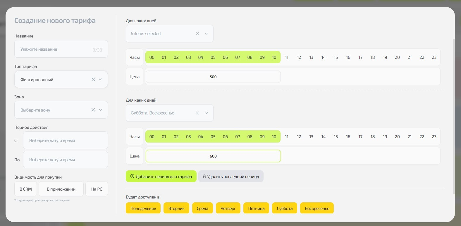
Task: Clear the '5 items selected' days with X
Action: [x=197, y=34]
